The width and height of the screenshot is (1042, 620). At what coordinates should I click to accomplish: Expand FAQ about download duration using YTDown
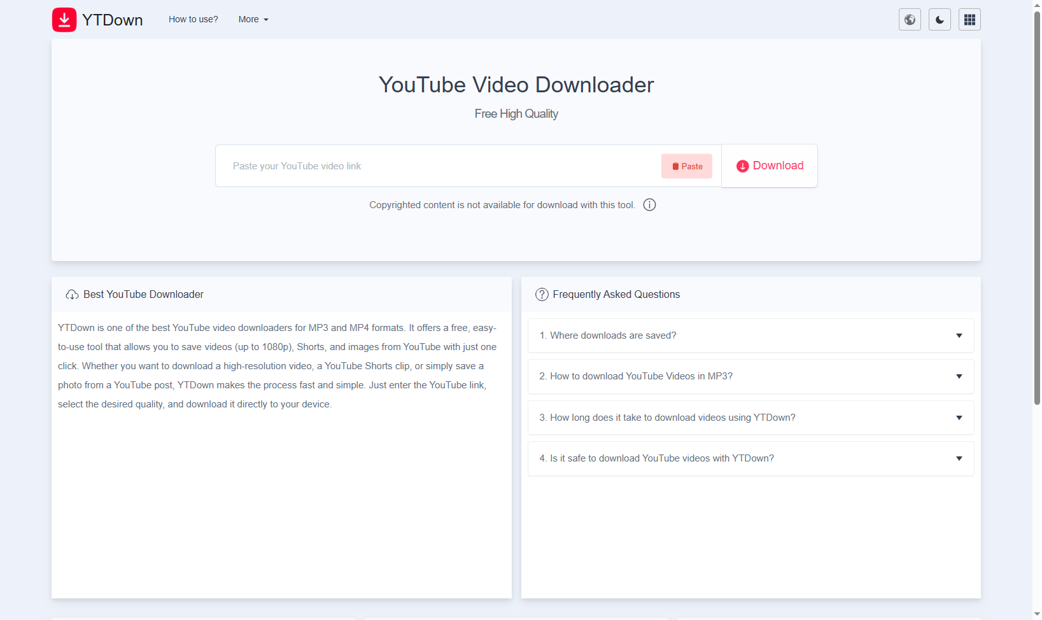point(750,418)
